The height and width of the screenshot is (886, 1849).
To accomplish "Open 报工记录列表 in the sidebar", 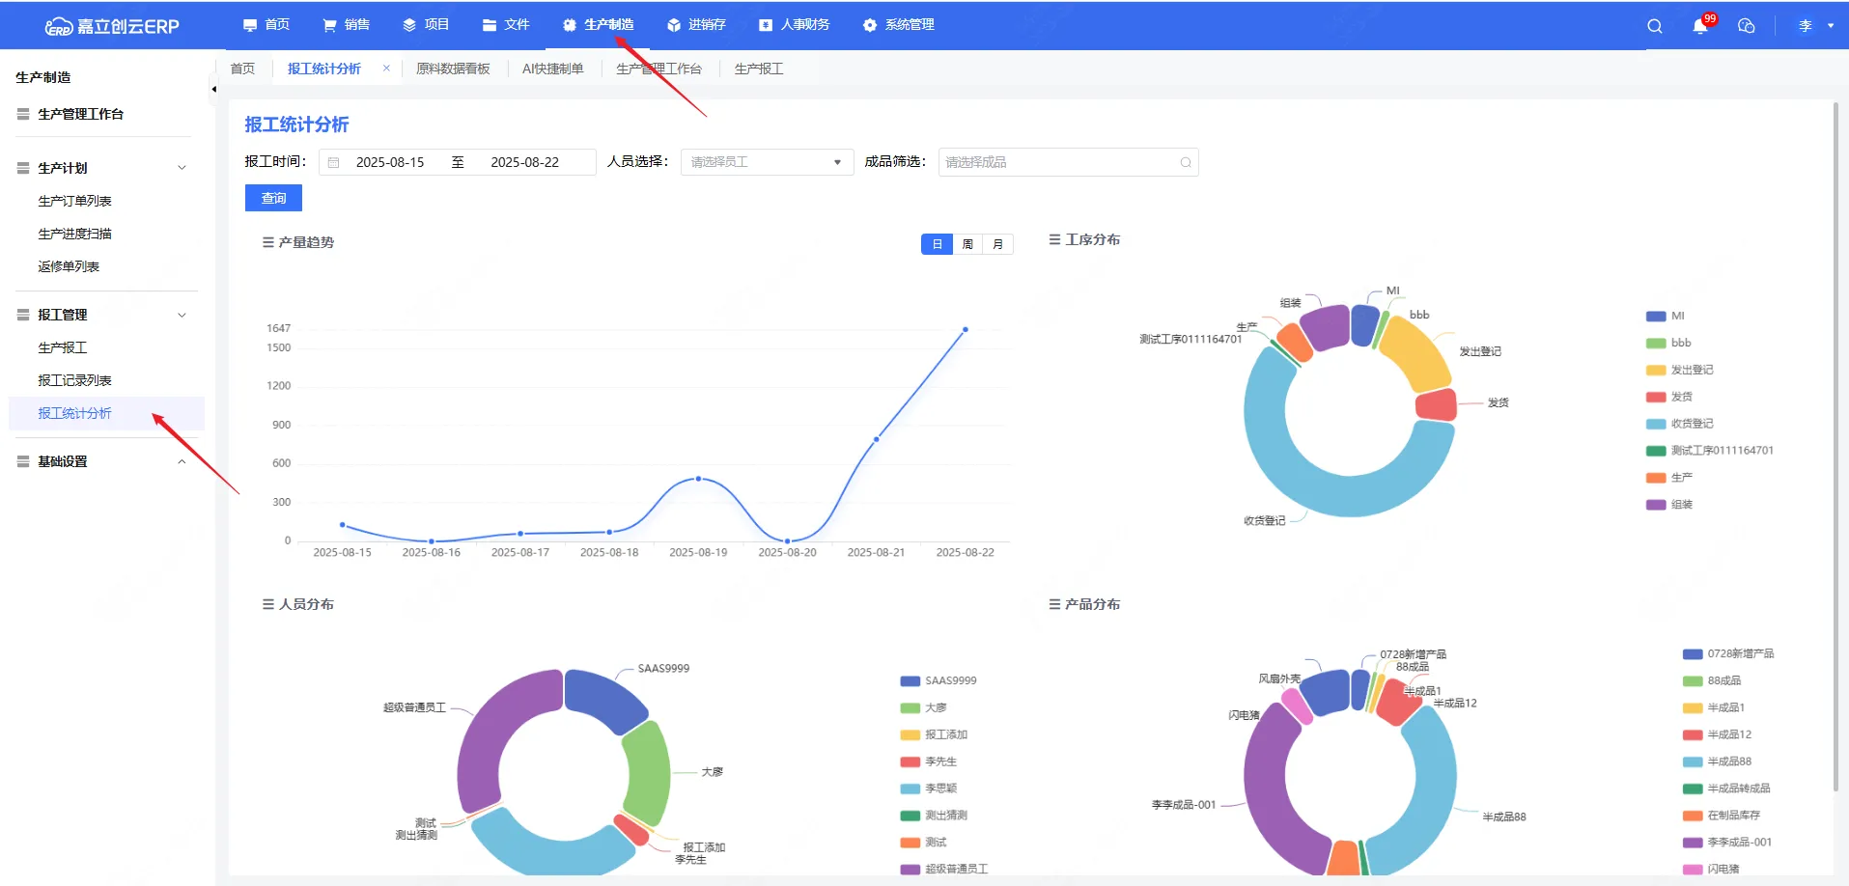I will coord(74,380).
